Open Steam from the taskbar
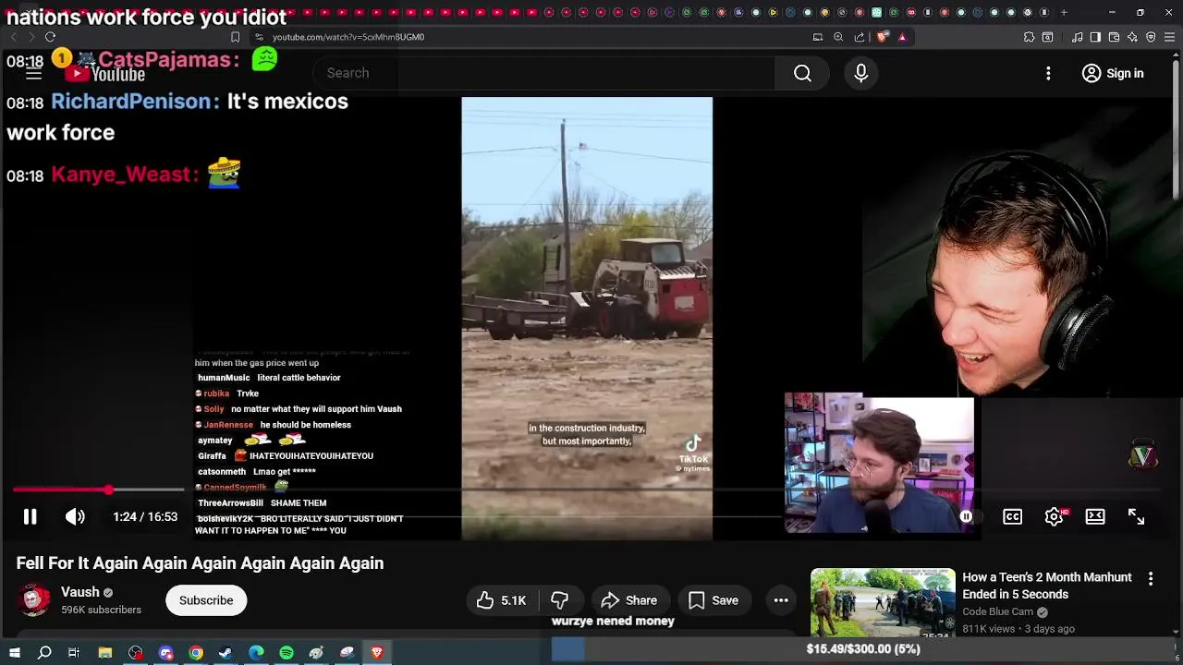 point(226,653)
